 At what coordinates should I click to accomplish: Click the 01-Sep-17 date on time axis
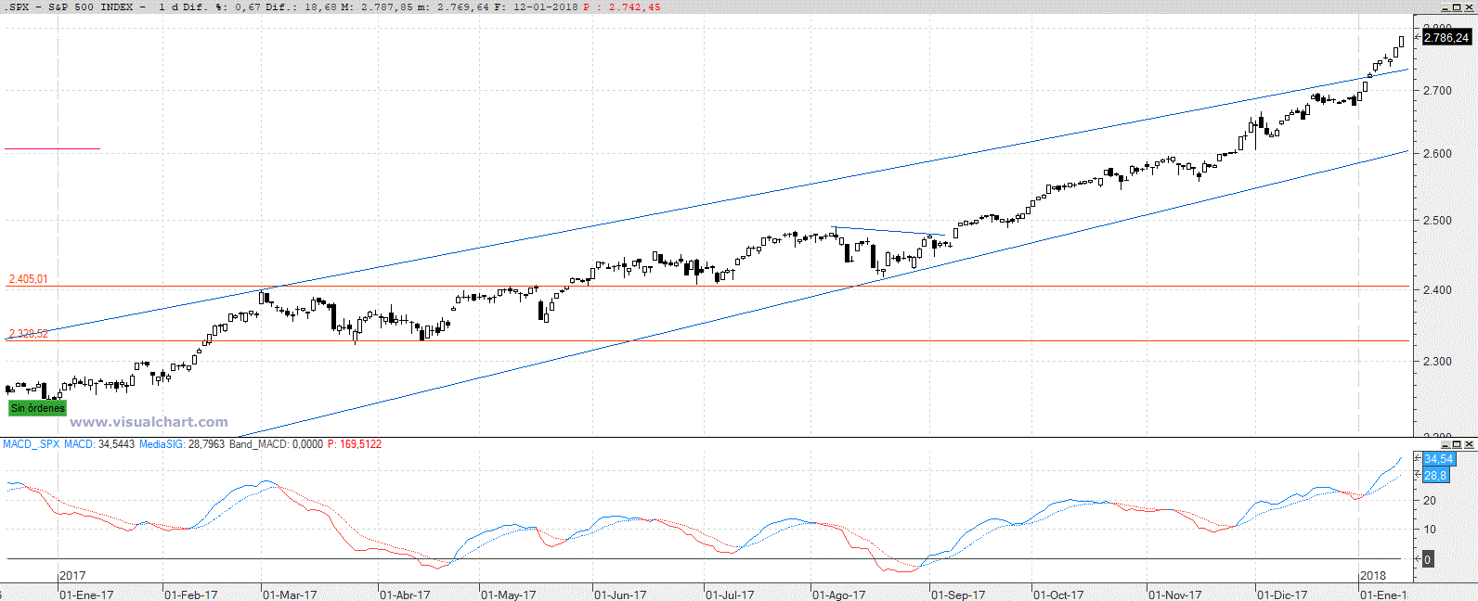[958, 595]
